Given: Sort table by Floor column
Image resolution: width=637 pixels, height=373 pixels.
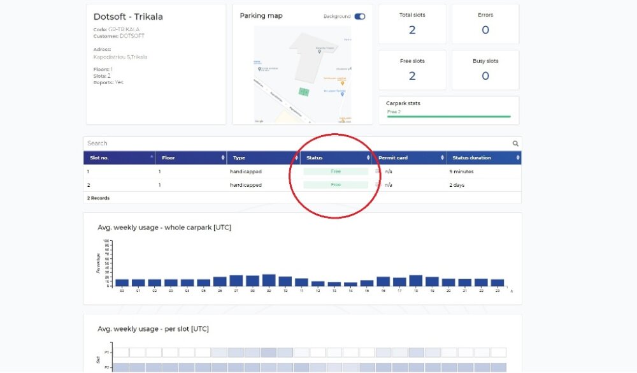Looking at the screenshot, I should (x=190, y=157).
